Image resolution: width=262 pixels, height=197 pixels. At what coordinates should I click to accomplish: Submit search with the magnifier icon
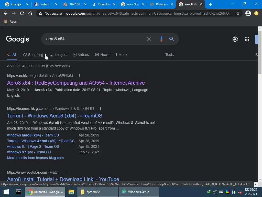click(171, 39)
